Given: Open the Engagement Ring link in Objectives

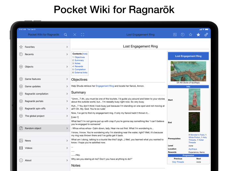Looking at the screenshot, I should (x=105, y=86).
